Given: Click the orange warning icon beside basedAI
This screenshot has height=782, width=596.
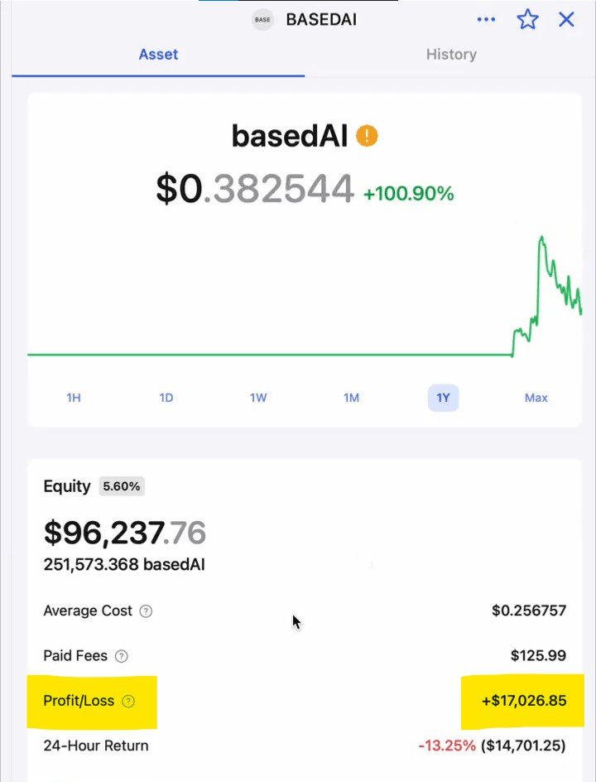Looking at the screenshot, I should pos(367,136).
